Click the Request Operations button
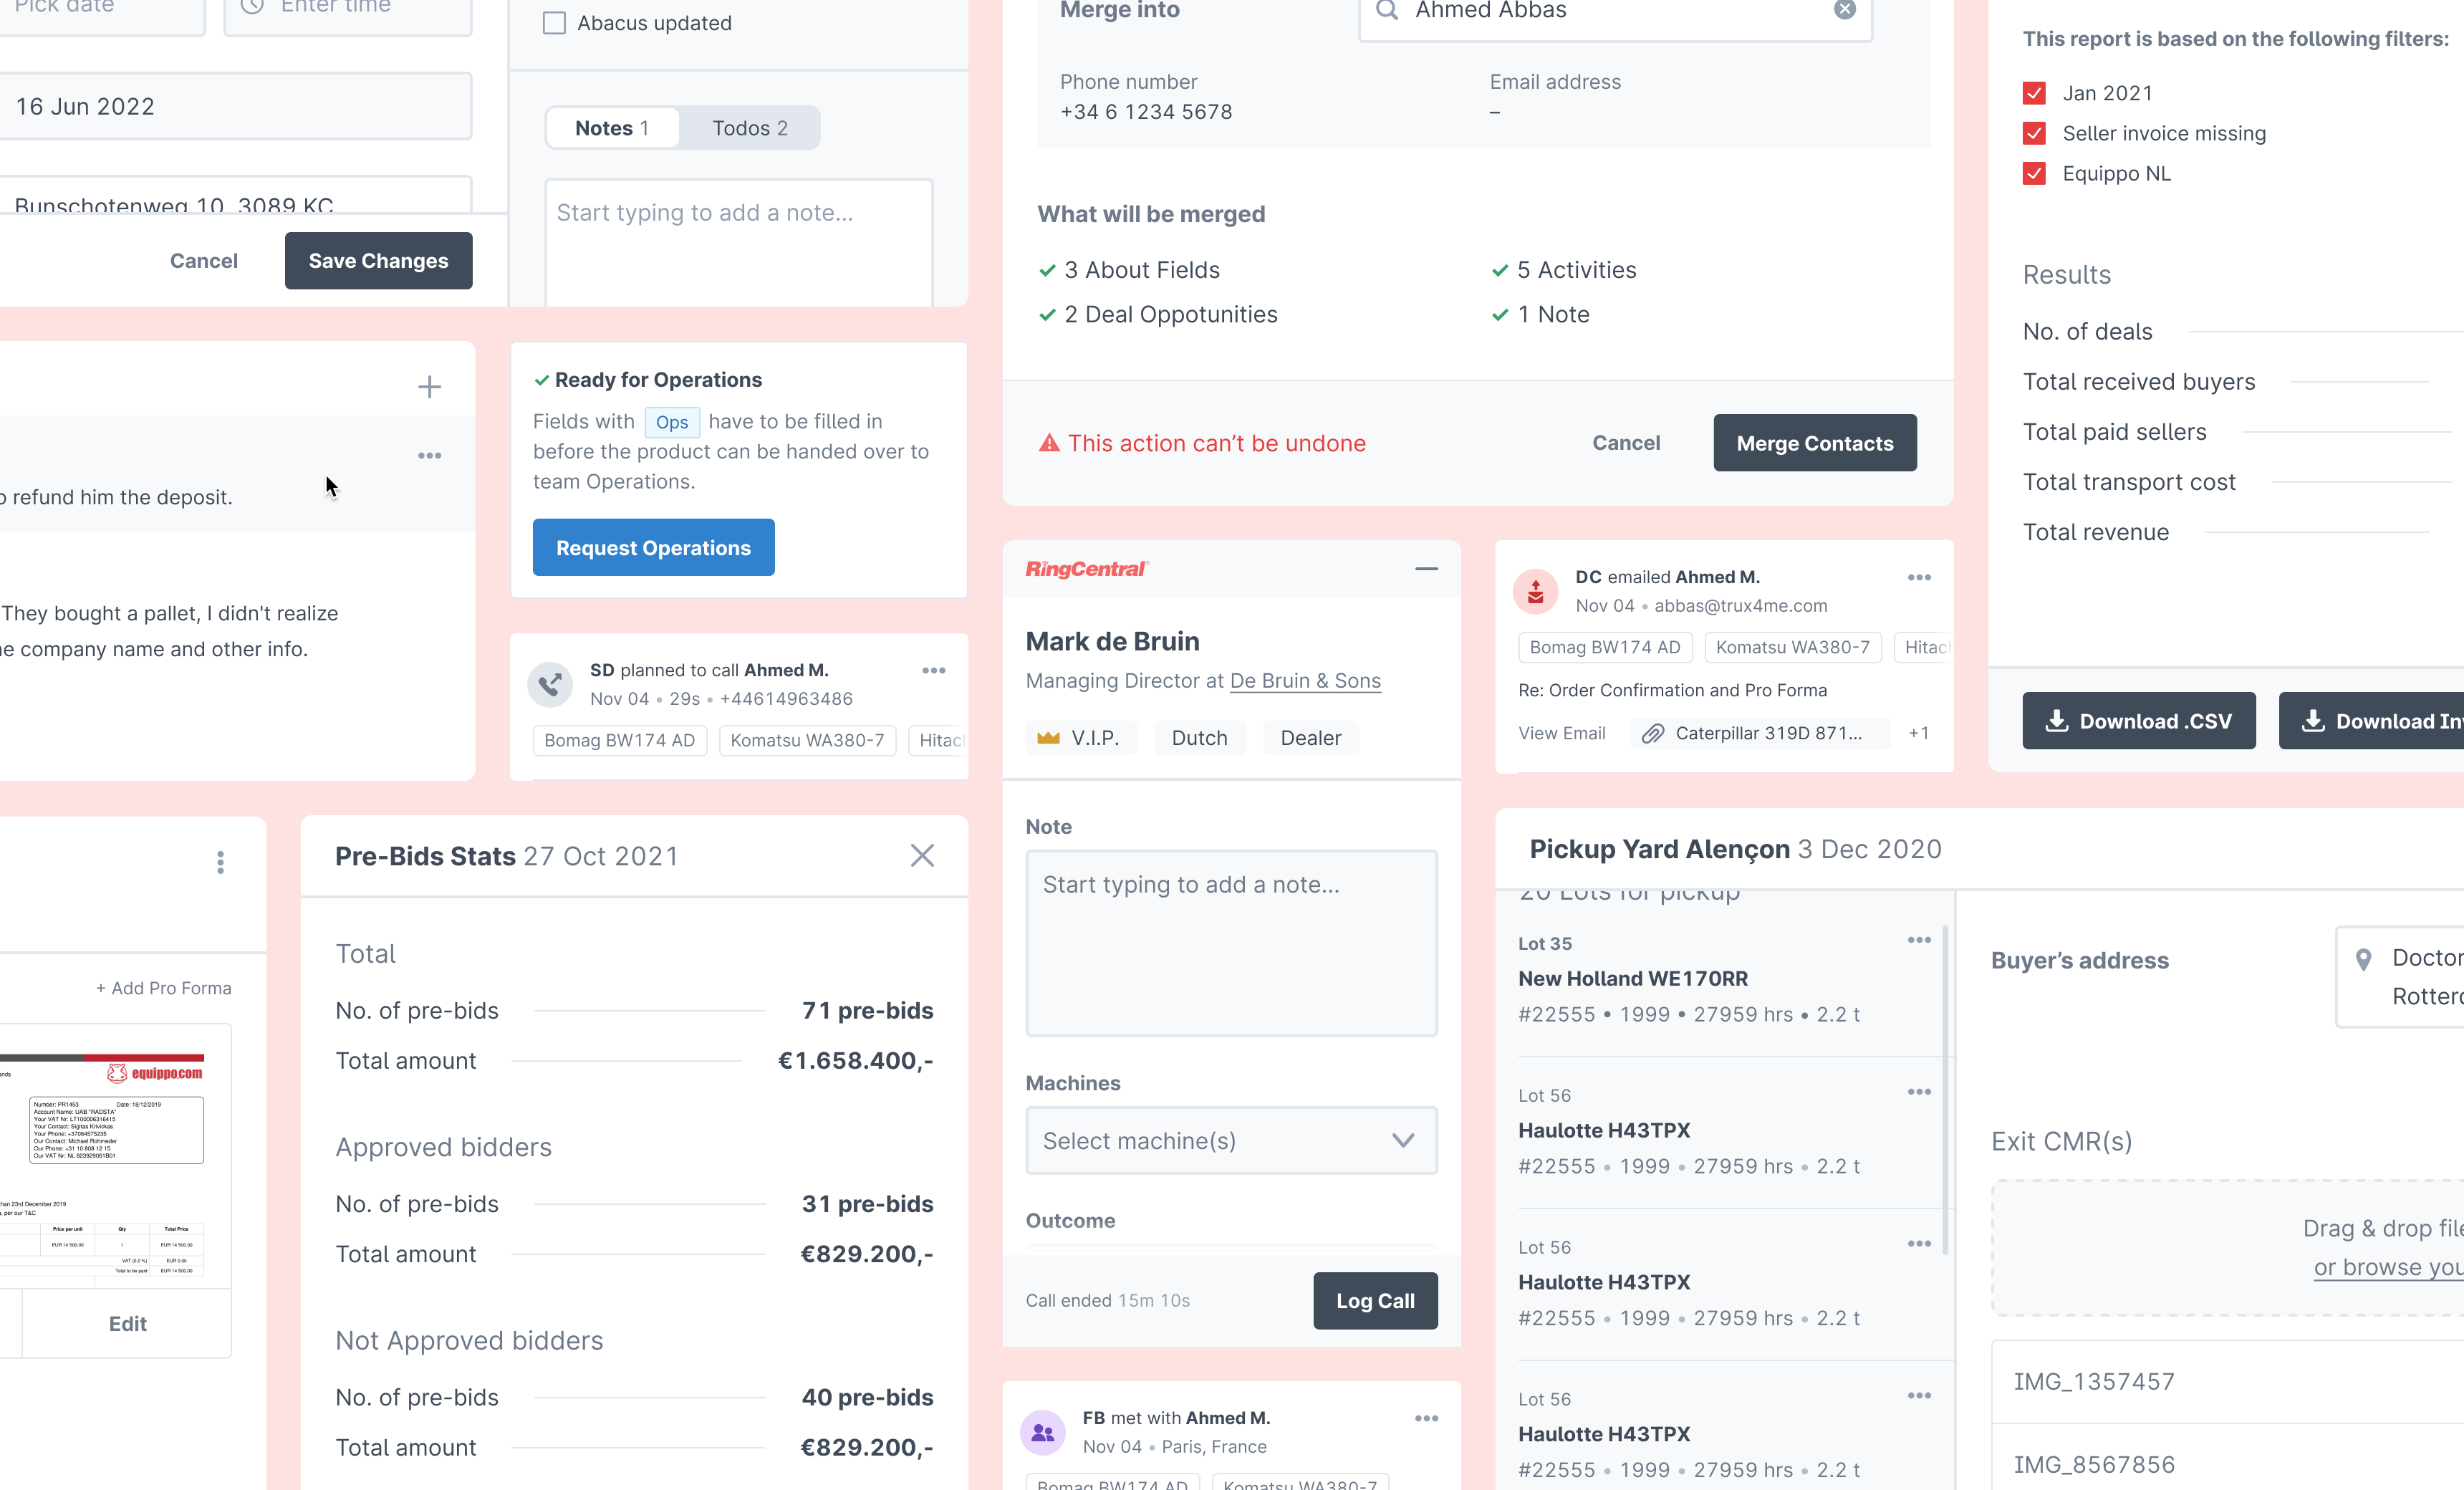The height and width of the screenshot is (1490, 2464). 653,547
